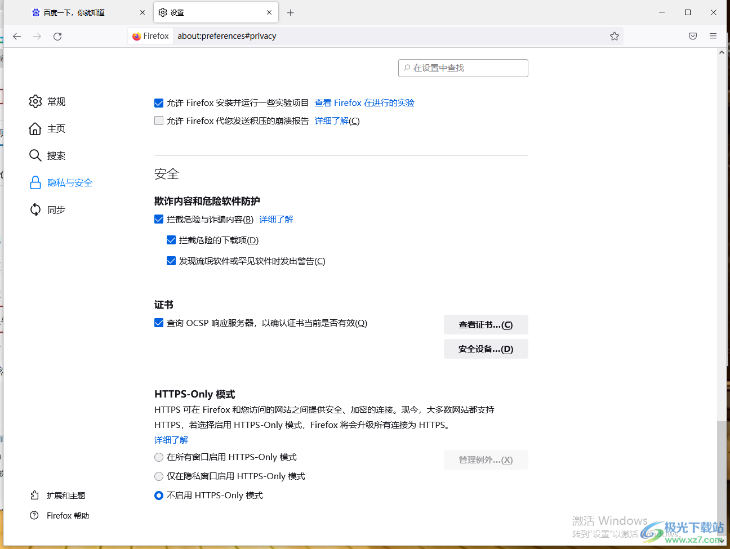The height and width of the screenshot is (549, 730).
Task: Open 主页 settings via the house icon
Action: [35, 128]
